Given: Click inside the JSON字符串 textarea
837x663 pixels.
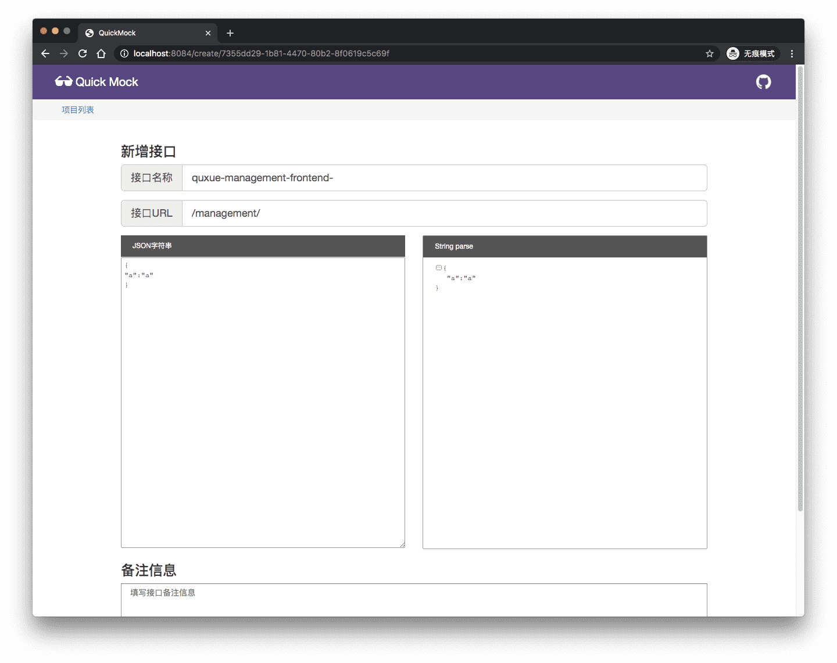Looking at the screenshot, I should 263,403.
